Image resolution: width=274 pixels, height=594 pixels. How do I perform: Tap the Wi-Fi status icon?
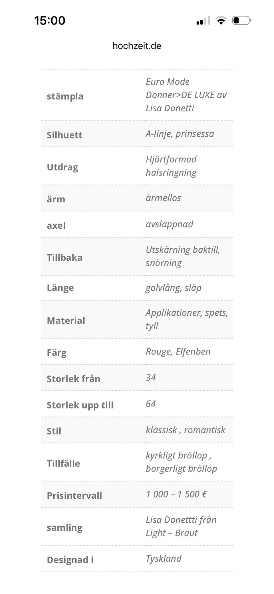pos(221,21)
